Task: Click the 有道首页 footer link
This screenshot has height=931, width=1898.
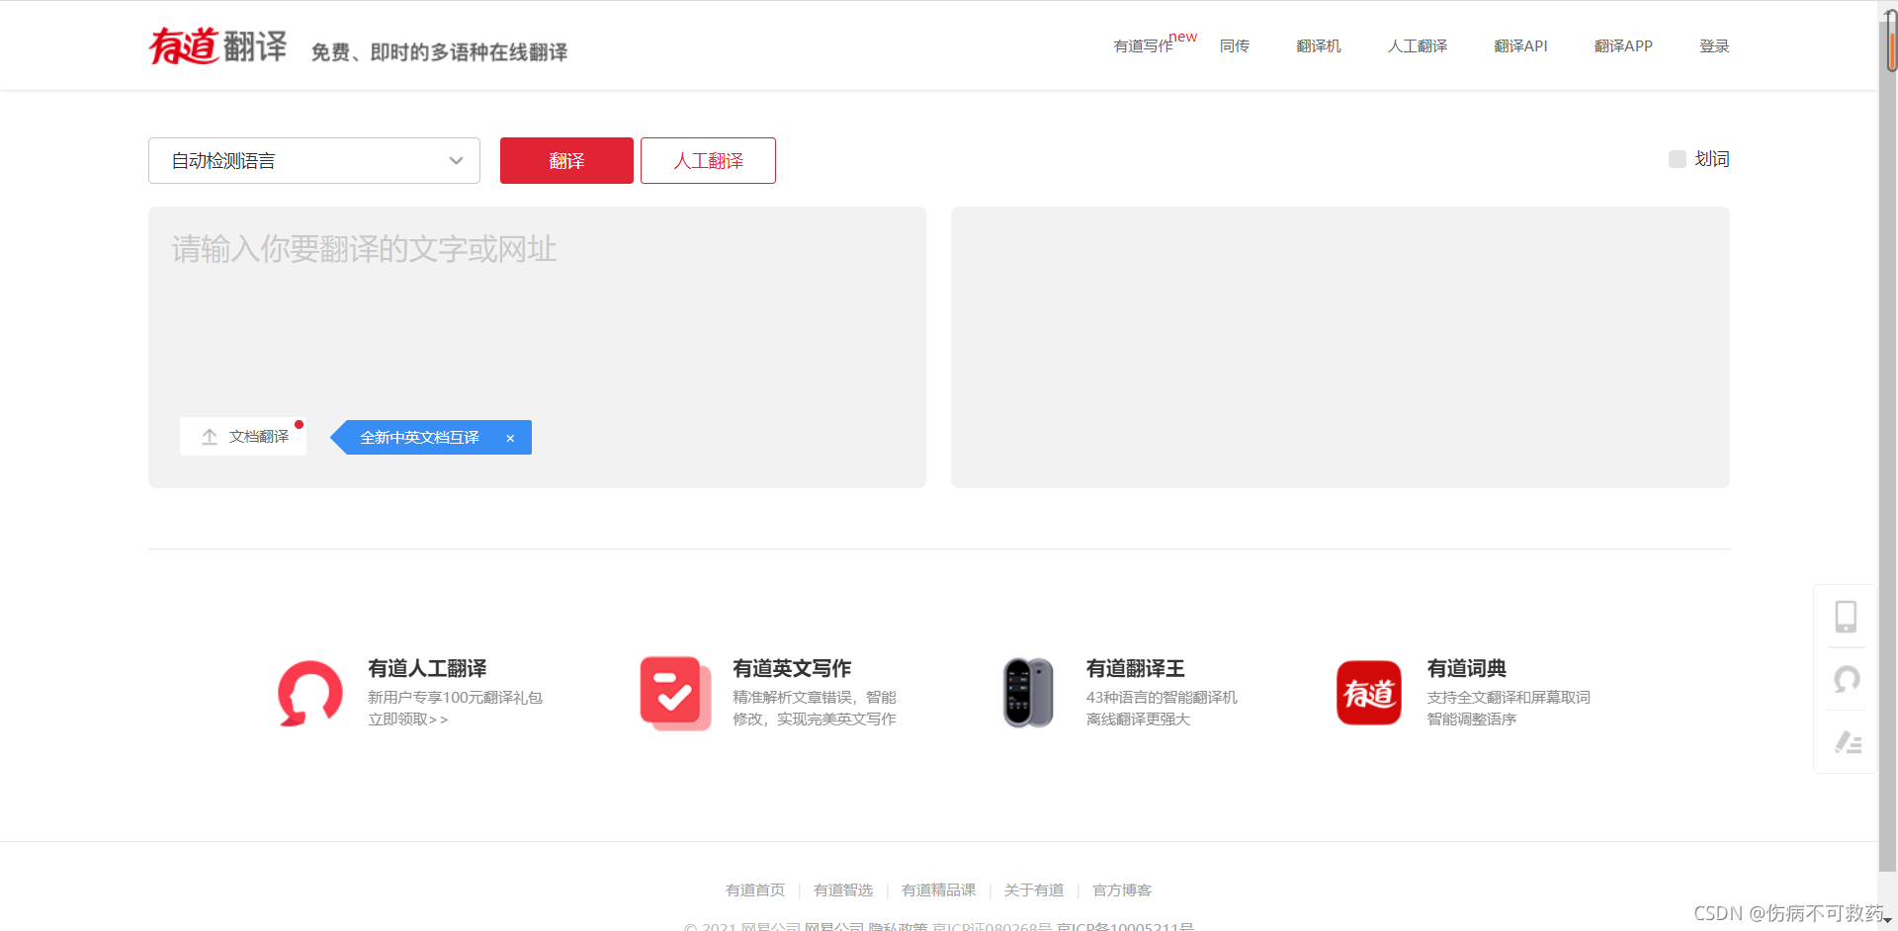Action: tap(755, 890)
